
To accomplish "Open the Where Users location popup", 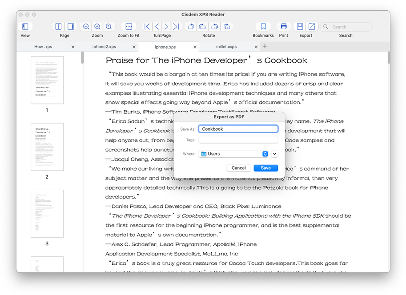I will tap(233, 154).
